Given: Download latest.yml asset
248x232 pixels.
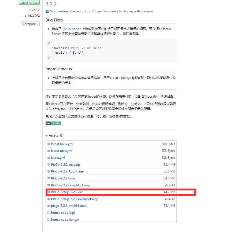Looking at the screenshot, I should click(58, 158).
